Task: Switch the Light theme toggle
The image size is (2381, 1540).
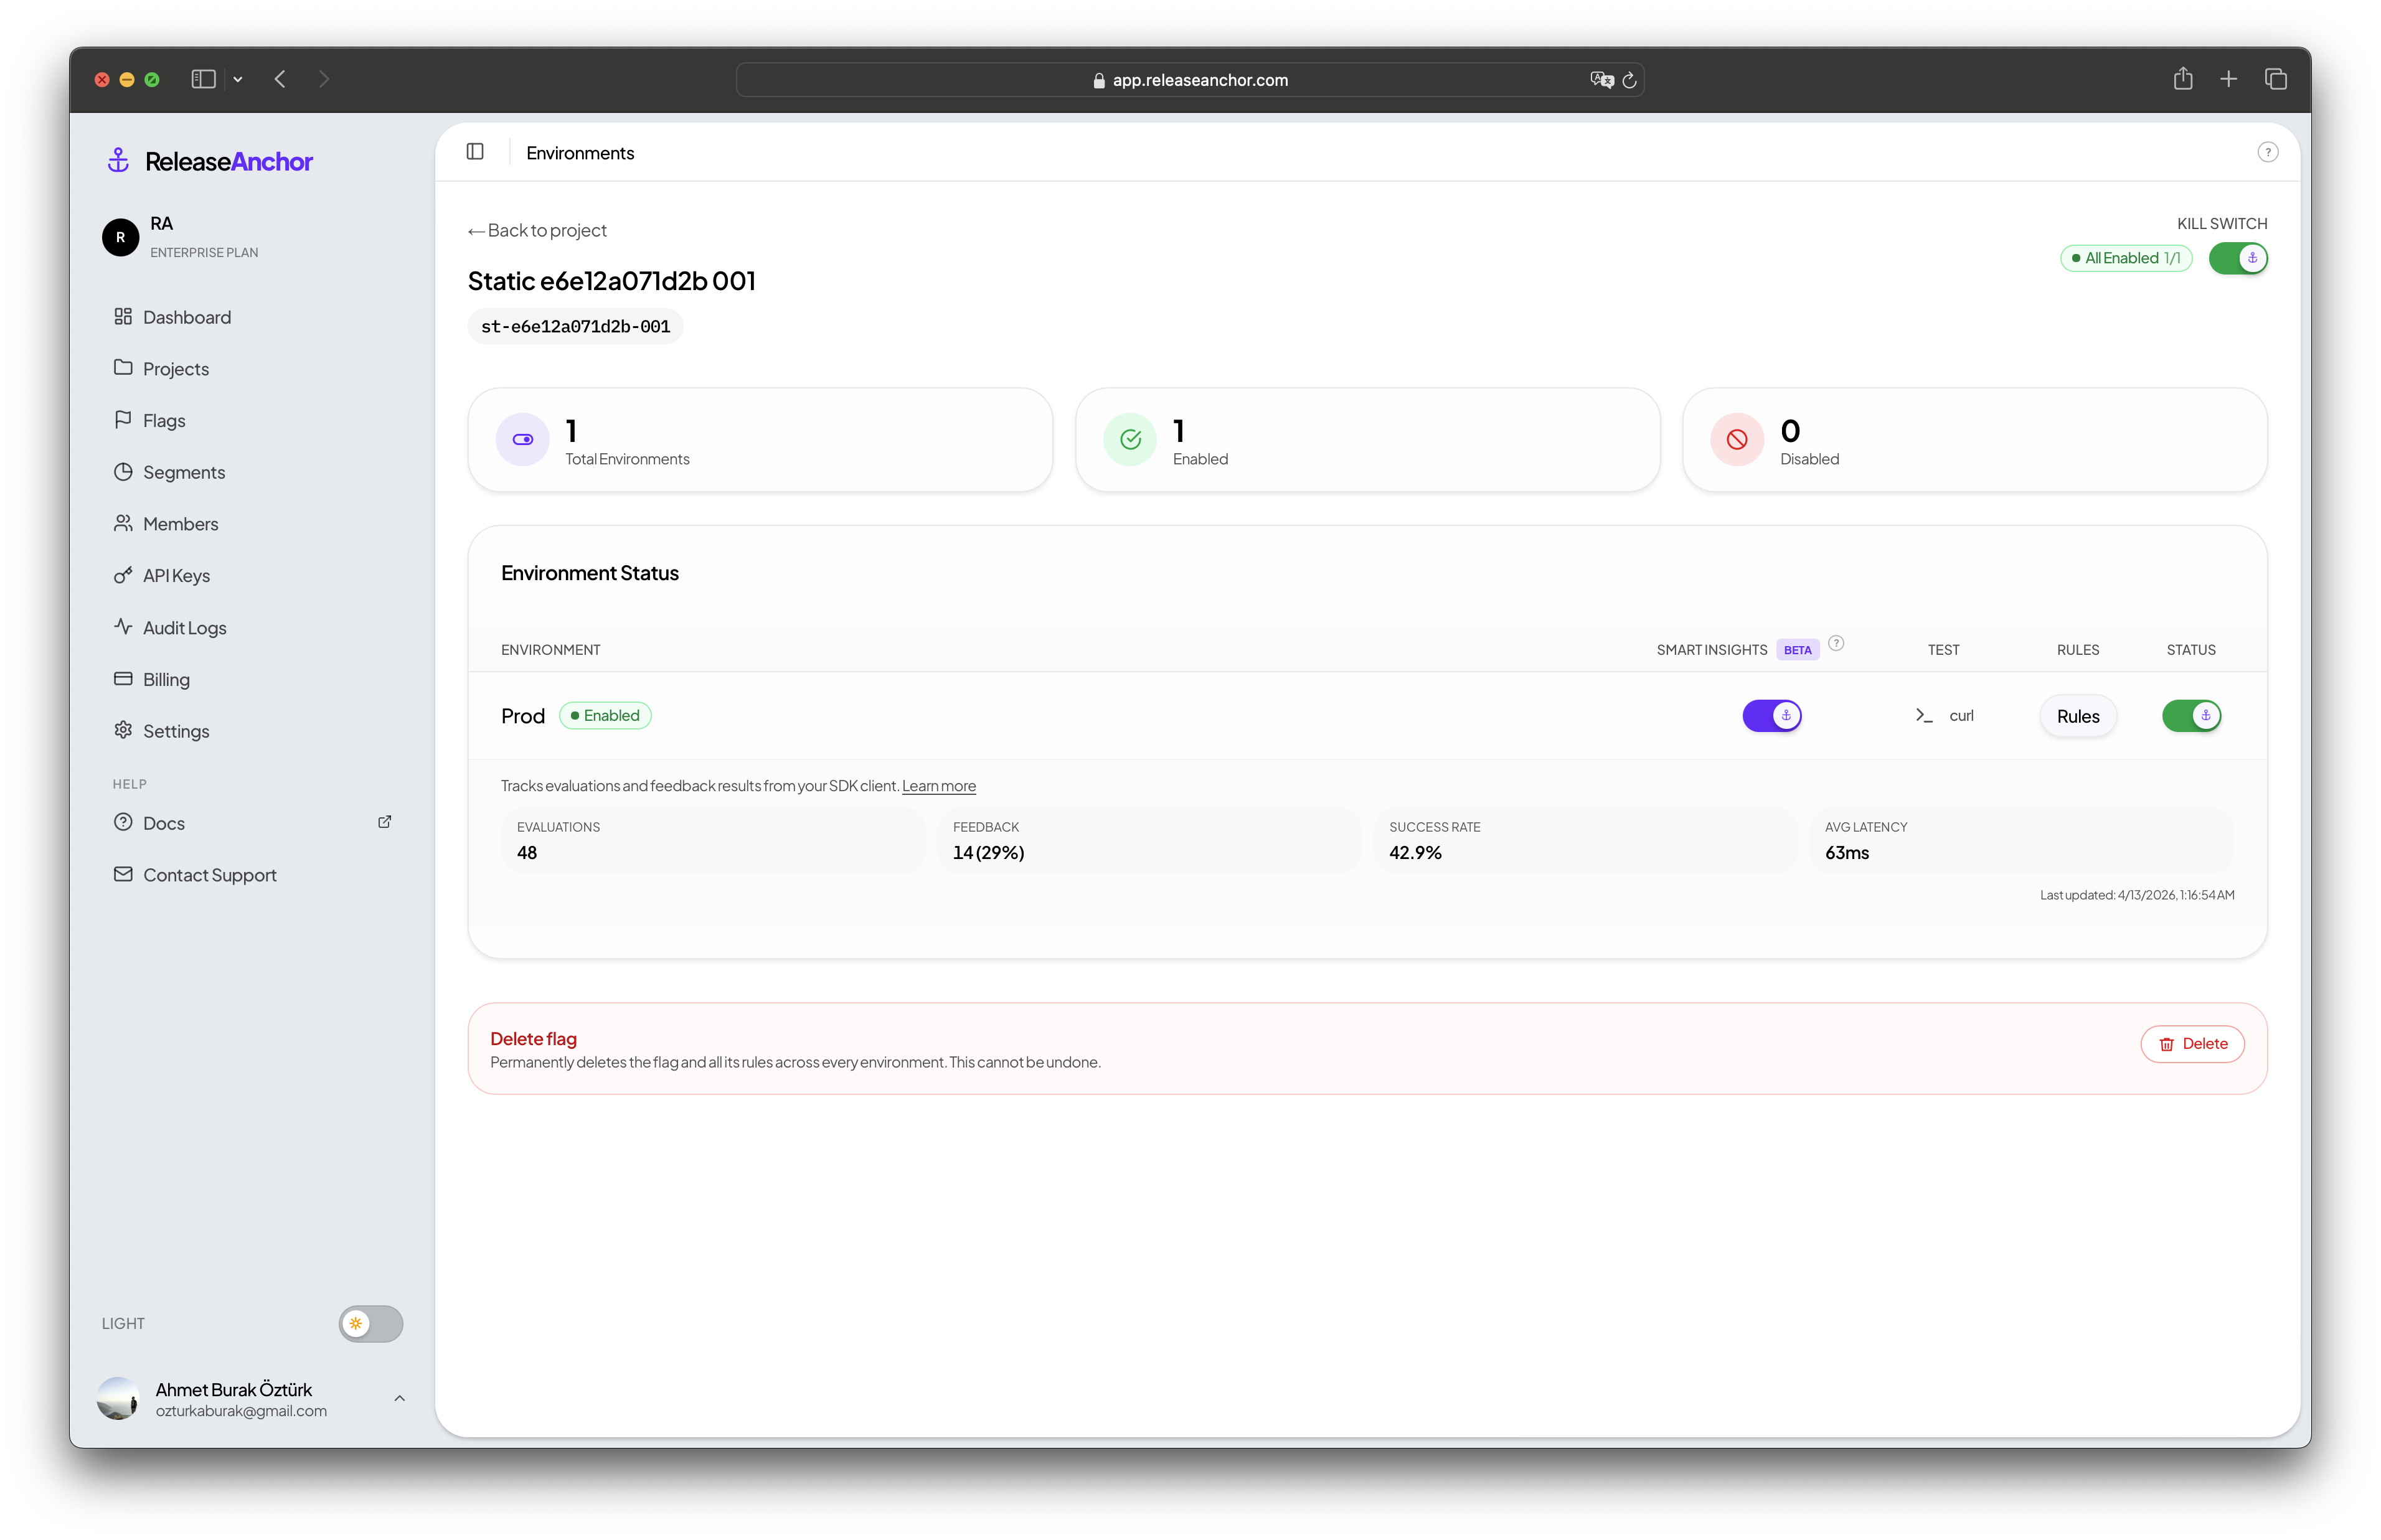Action: click(370, 1323)
